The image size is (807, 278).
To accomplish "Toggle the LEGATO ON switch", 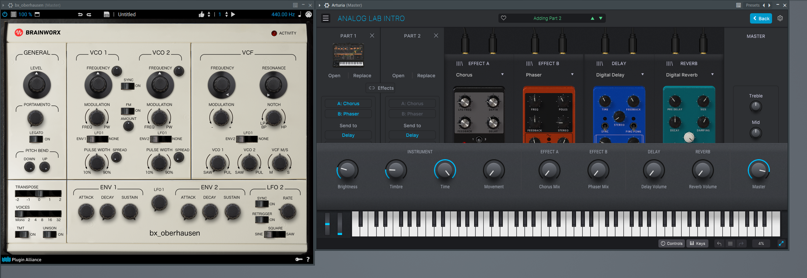I will click(x=36, y=139).
